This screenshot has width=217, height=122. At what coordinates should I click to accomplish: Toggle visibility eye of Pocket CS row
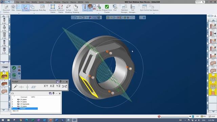click(x=18, y=108)
